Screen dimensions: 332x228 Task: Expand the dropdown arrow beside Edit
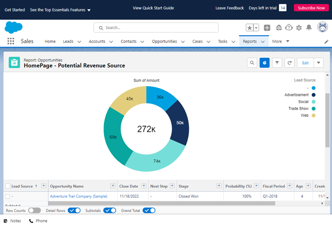pyautogui.click(x=318, y=63)
